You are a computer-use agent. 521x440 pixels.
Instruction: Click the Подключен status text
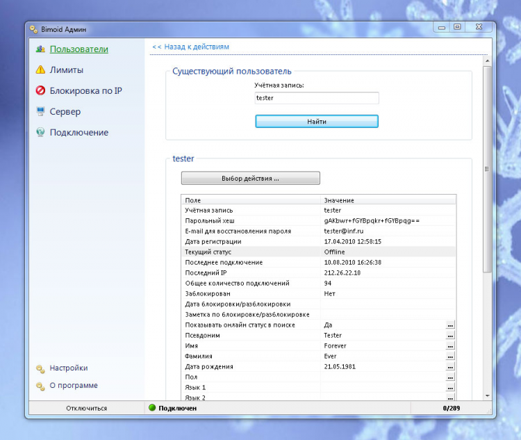pyautogui.click(x=177, y=408)
